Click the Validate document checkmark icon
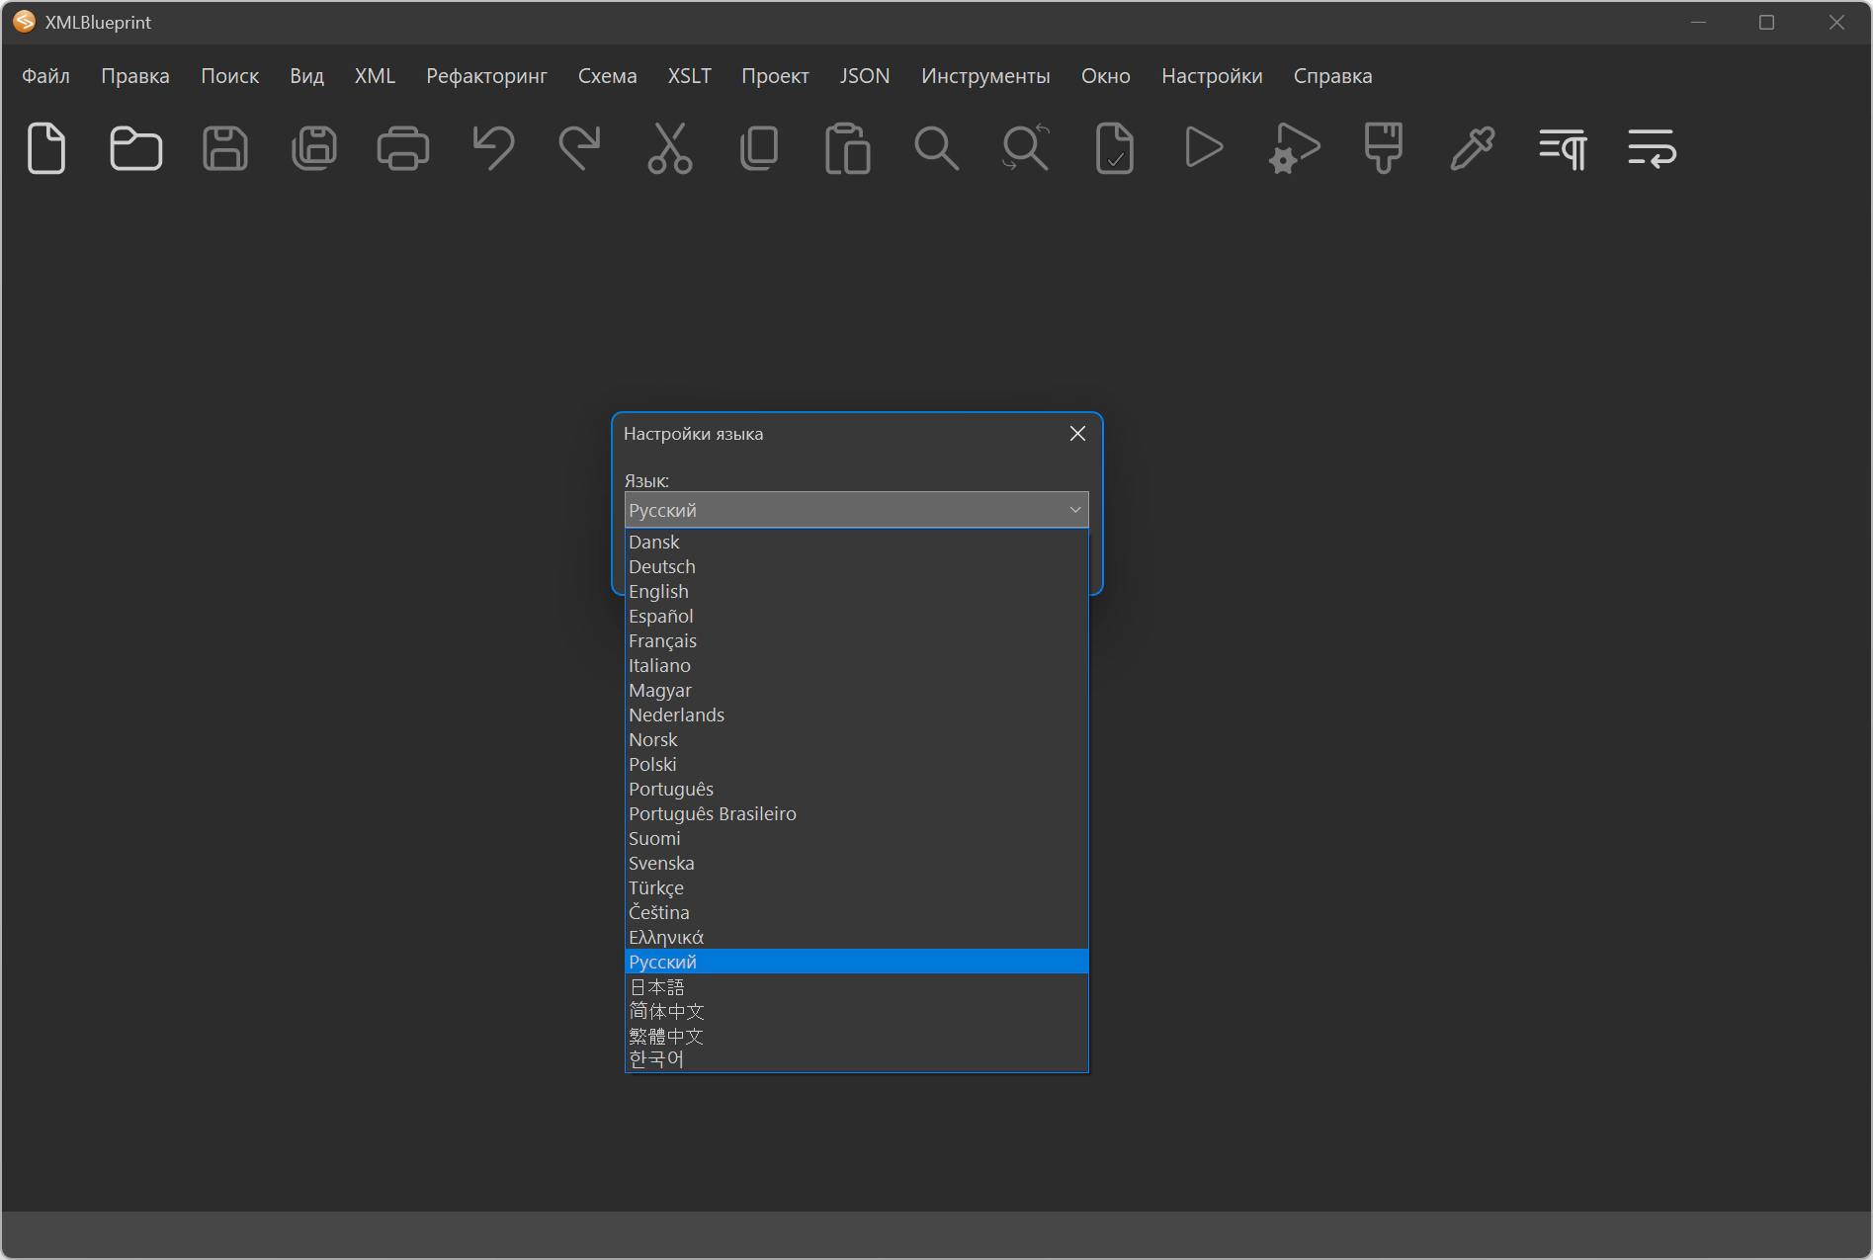This screenshot has width=1873, height=1260. (1115, 149)
